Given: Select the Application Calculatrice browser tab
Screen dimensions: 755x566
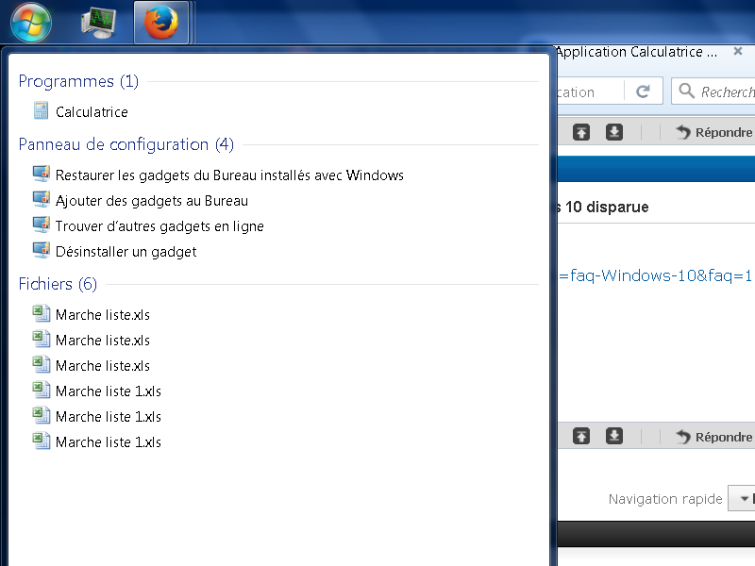Looking at the screenshot, I should click(x=635, y=52).
